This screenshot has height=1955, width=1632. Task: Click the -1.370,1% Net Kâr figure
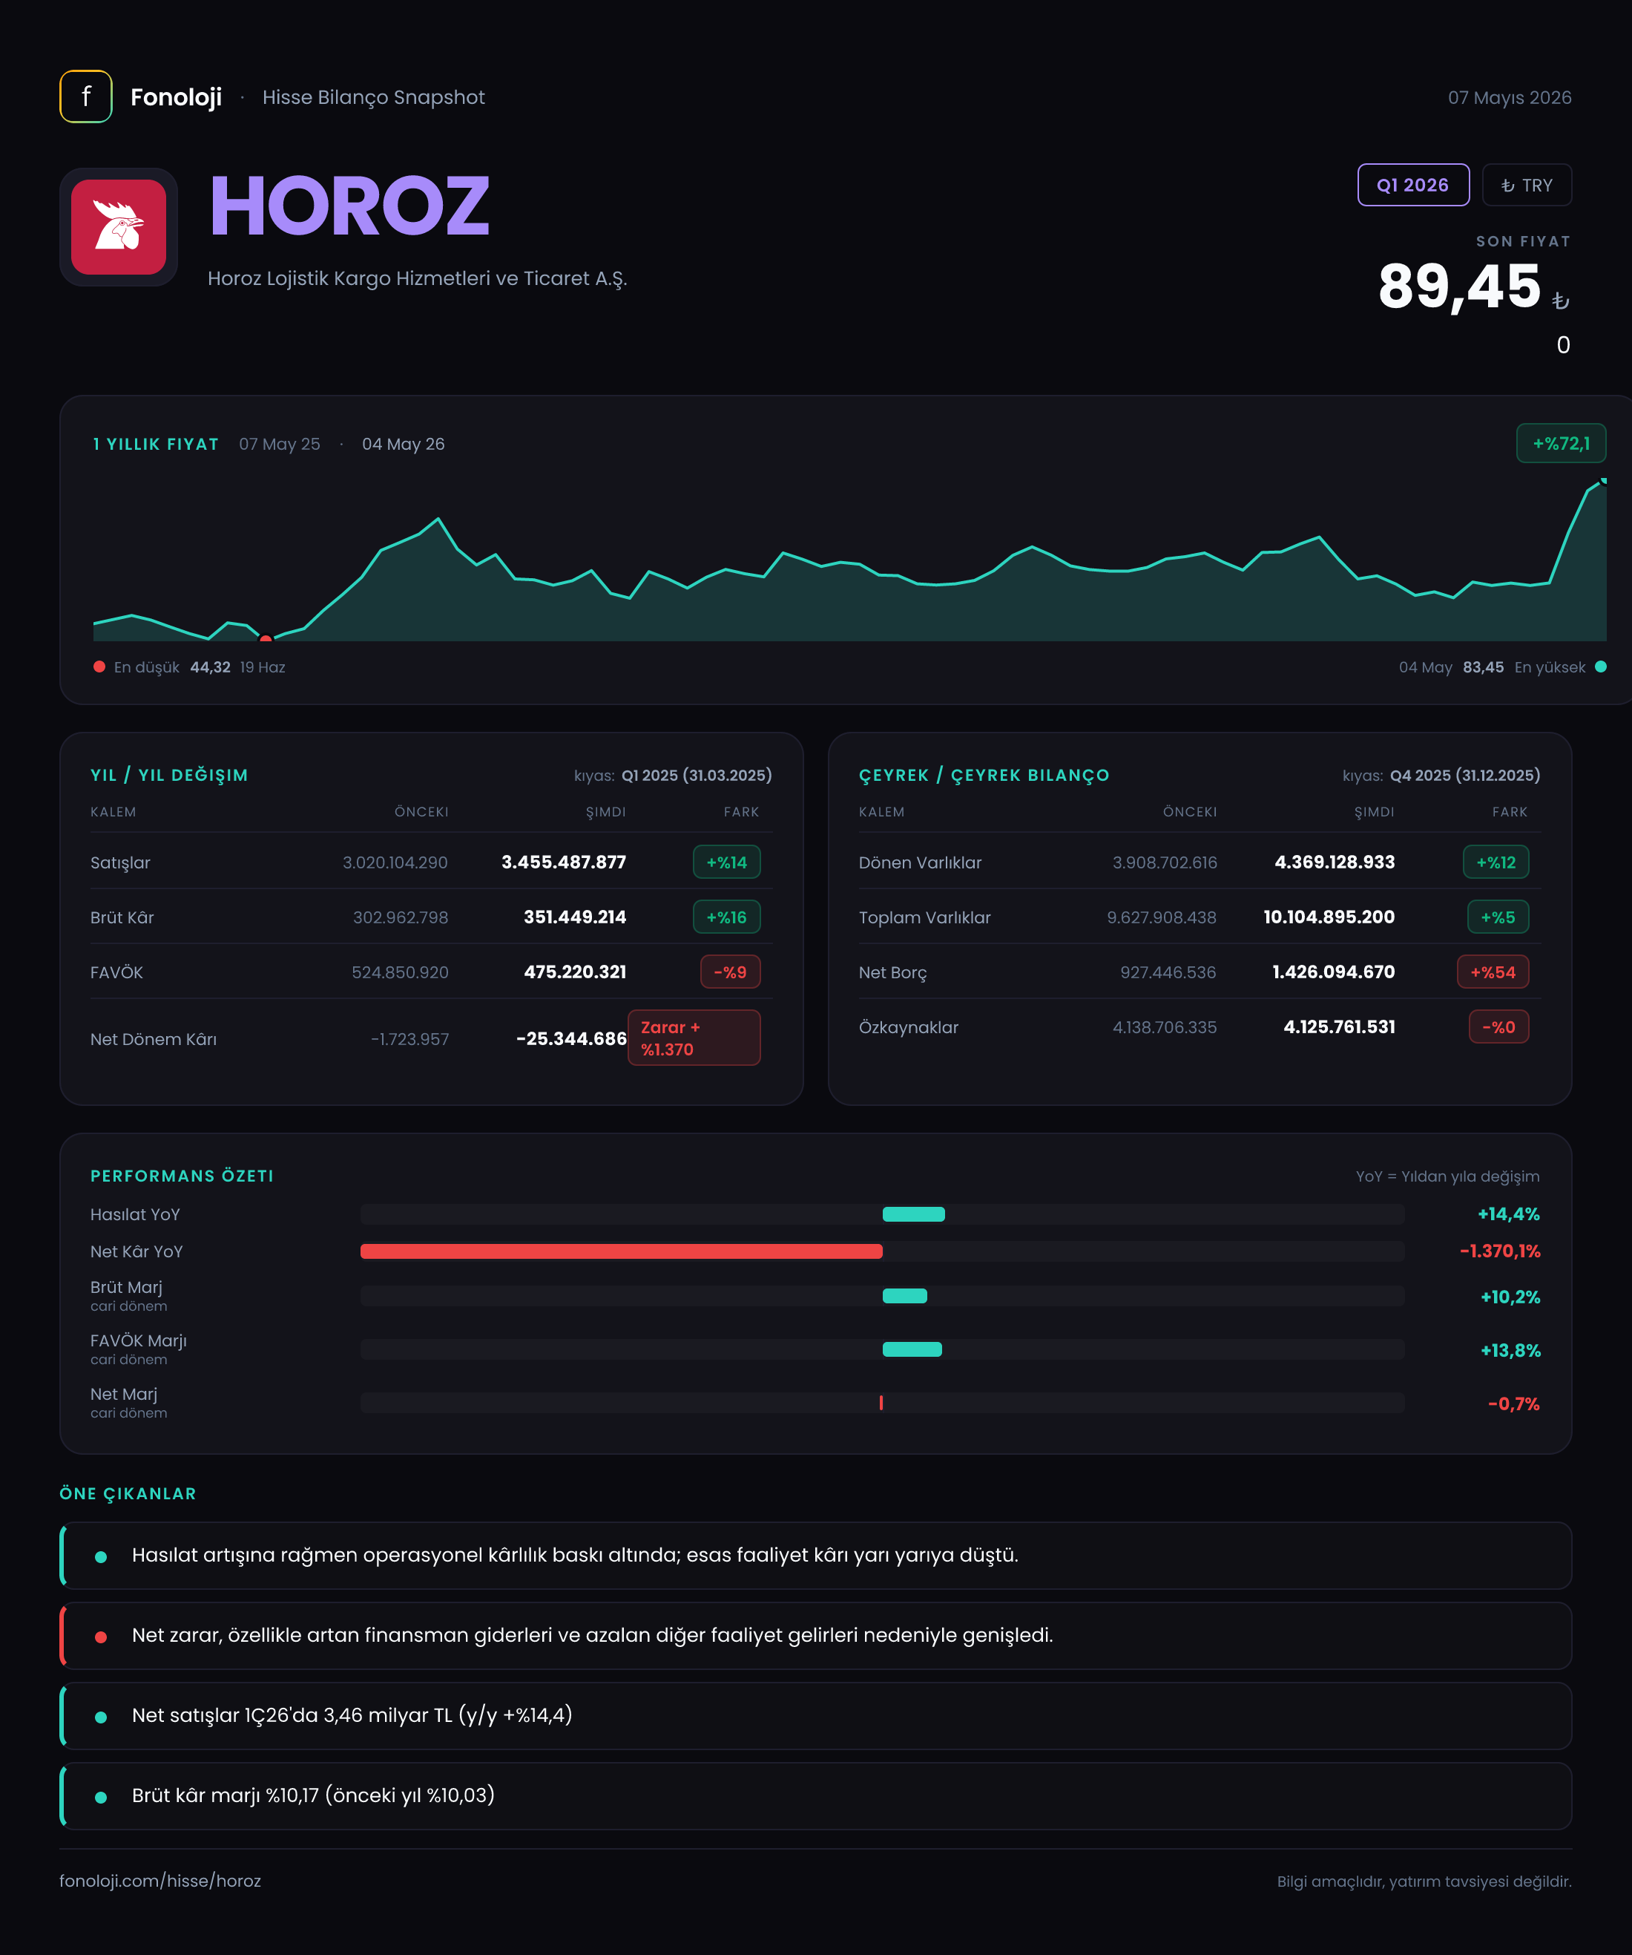(1500, 1251)
